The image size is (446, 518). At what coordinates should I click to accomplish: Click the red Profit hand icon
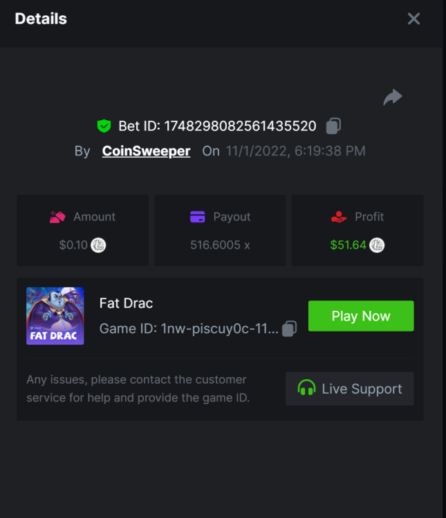[x=338, y=217]
